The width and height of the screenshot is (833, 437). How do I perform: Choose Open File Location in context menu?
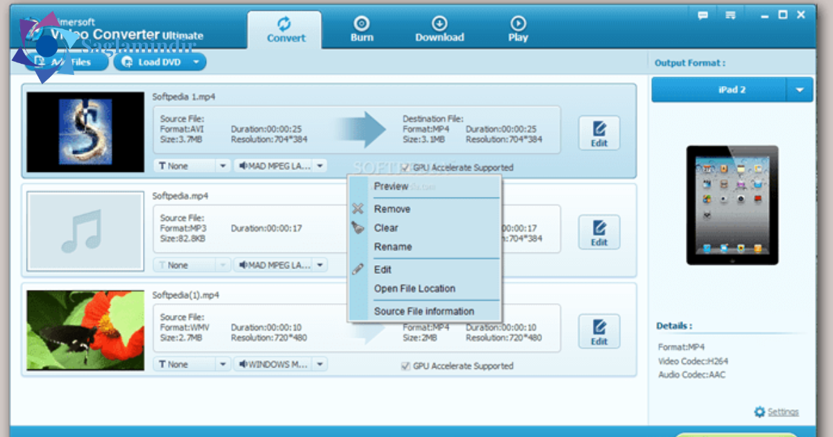click(x=424, y=289)
